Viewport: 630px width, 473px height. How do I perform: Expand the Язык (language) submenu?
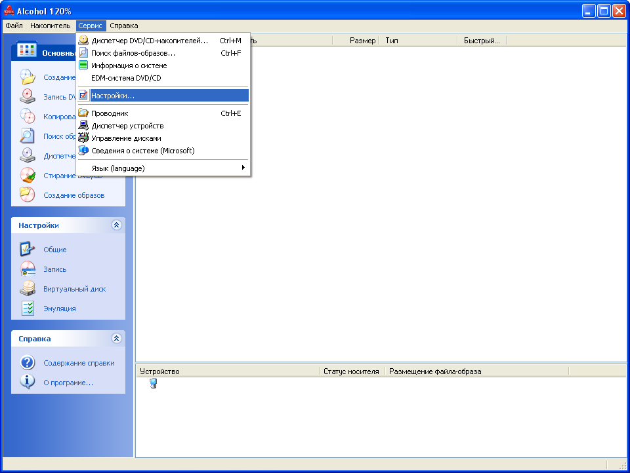(x=163, y=168)
